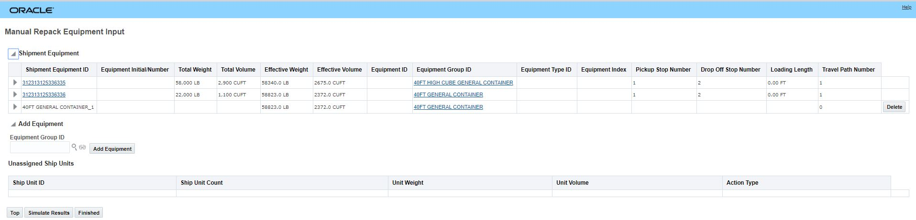Open 40FT HIGH CUBE GENERAL CONTAINER link

pyautogui.click(x=463, y=83)
